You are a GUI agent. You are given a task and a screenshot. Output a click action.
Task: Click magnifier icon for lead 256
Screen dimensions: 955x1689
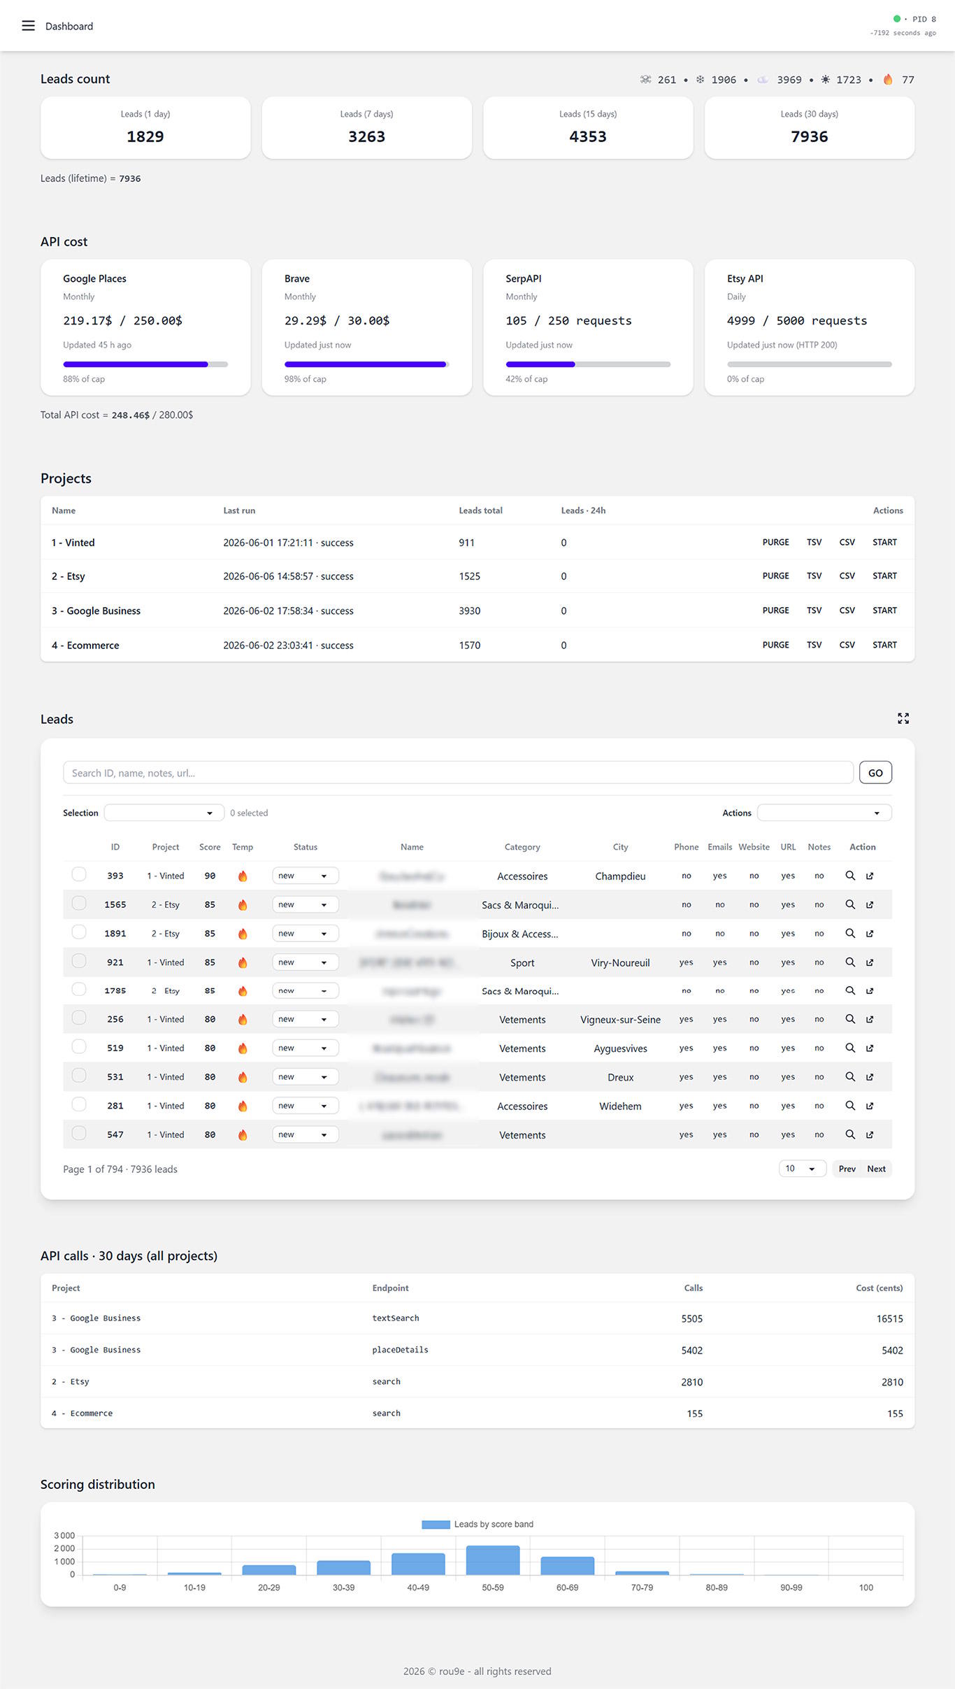point(850,1019)
